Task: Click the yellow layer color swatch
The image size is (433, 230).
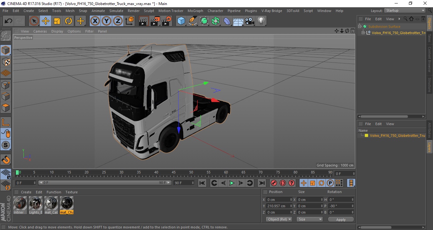Action: pos(366,136)
